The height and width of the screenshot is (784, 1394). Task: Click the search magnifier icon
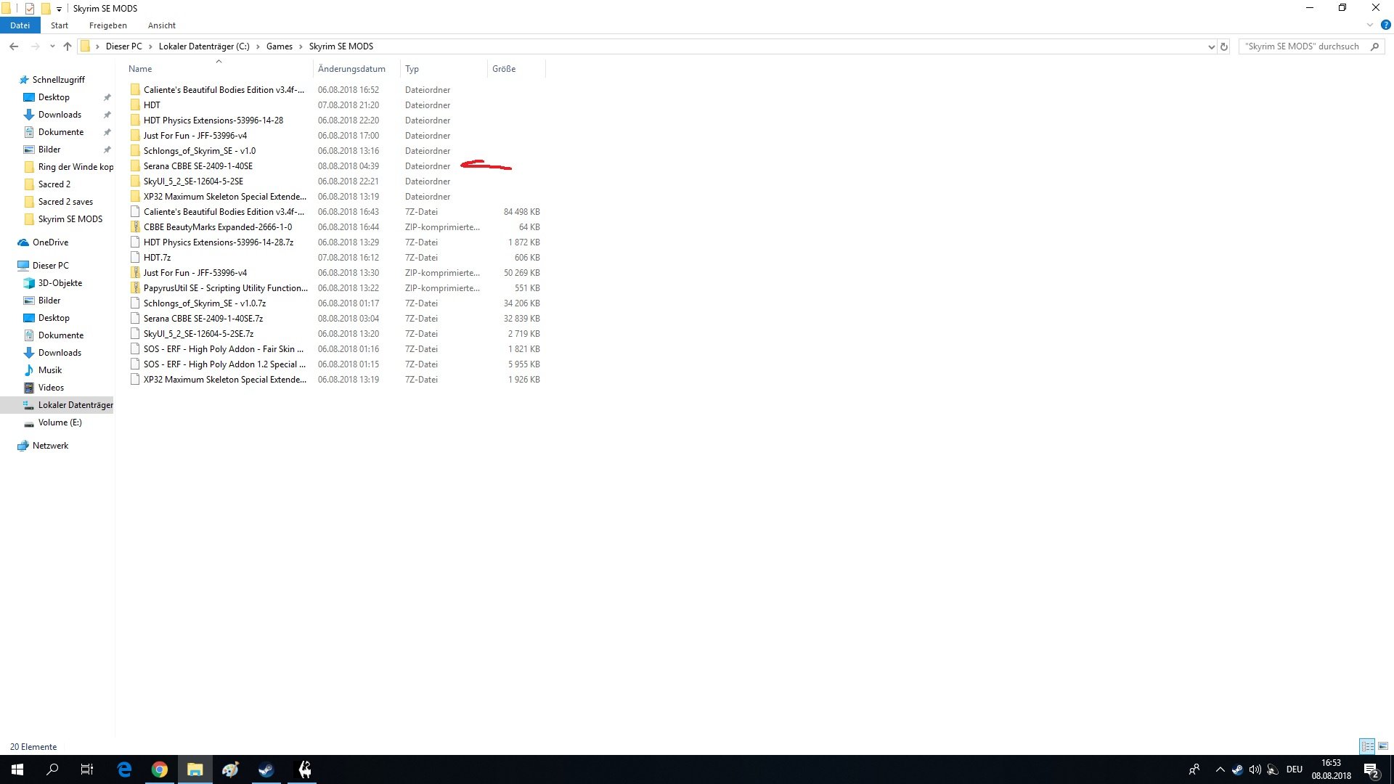click(x=1374, y=46)
